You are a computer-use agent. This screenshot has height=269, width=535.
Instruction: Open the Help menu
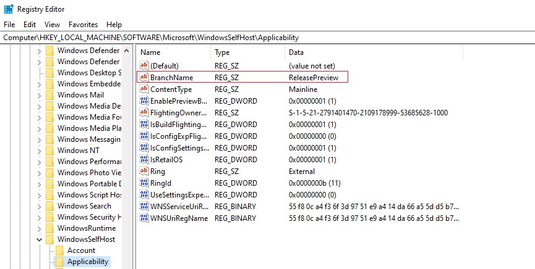click(x=114, y=25)
